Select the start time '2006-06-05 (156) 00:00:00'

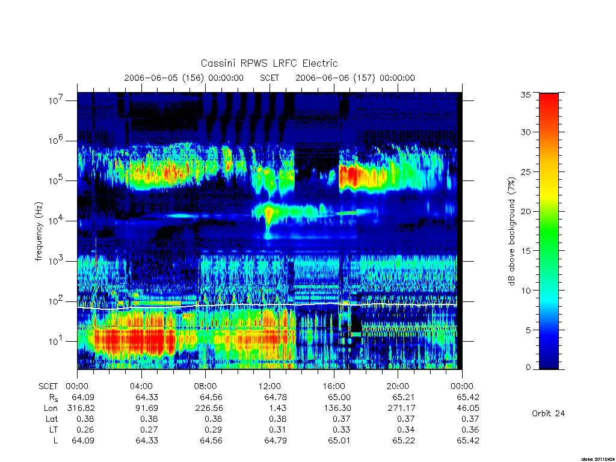click(x=184, y=78)
